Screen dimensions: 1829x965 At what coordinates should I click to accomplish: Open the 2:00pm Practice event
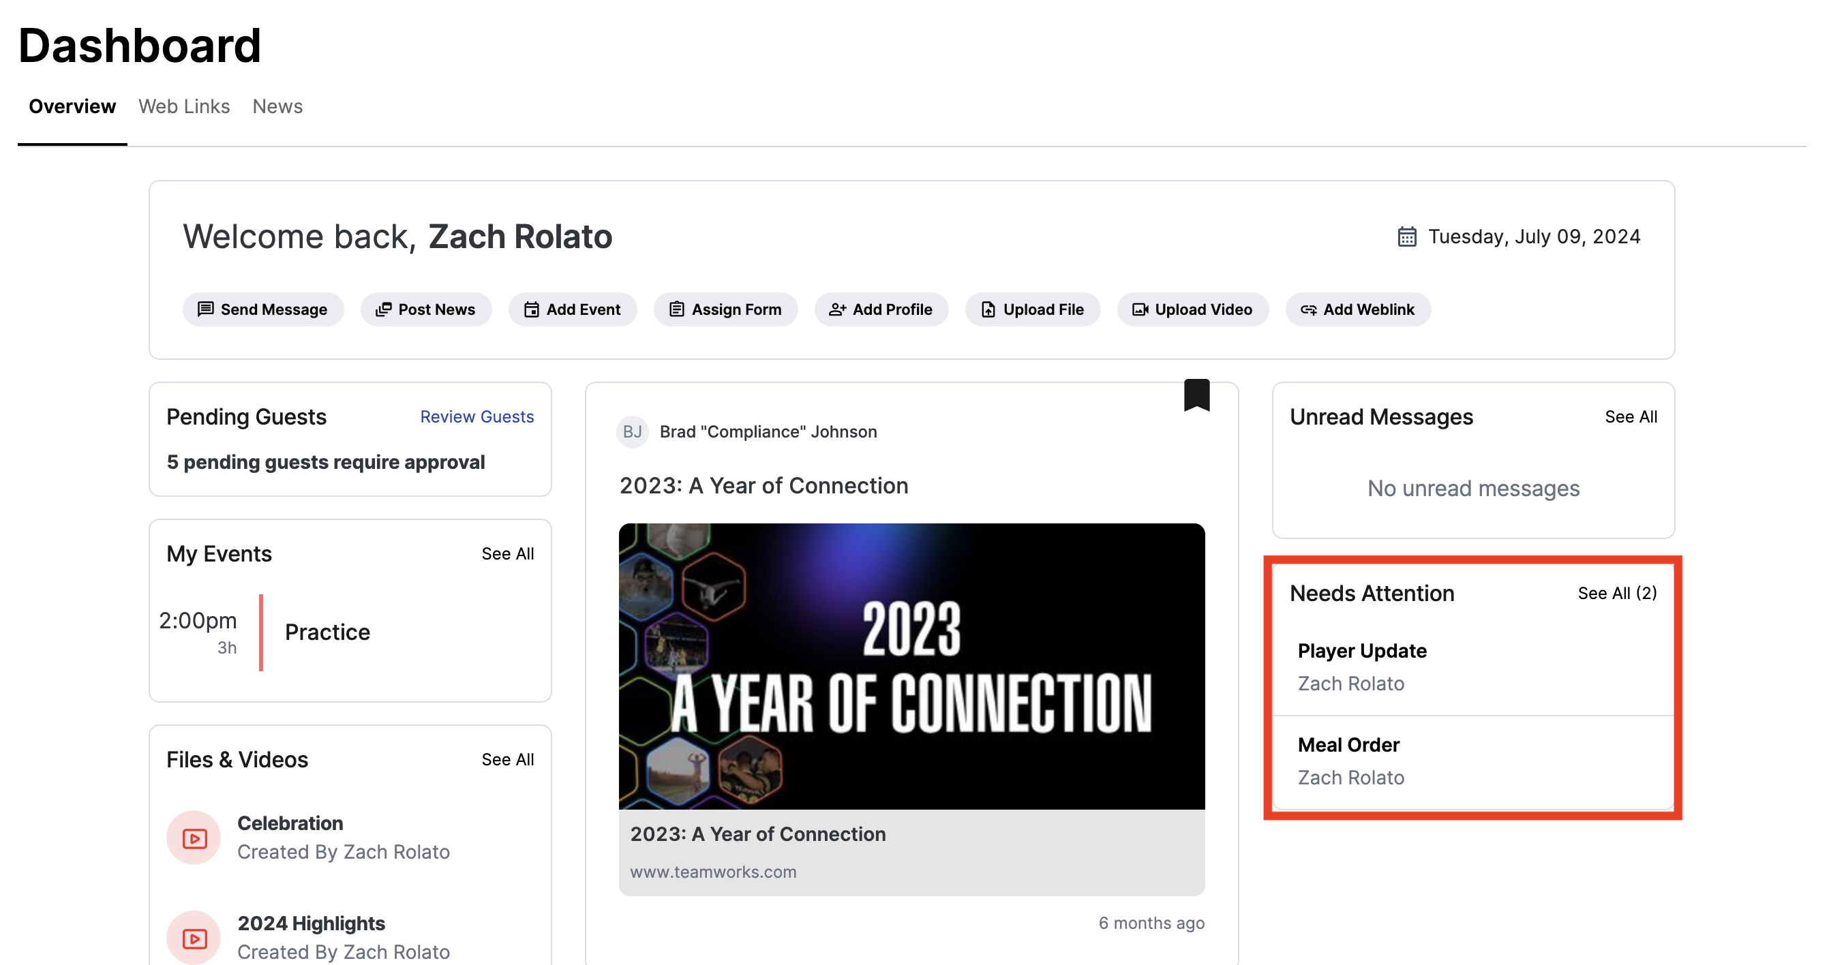327,632
